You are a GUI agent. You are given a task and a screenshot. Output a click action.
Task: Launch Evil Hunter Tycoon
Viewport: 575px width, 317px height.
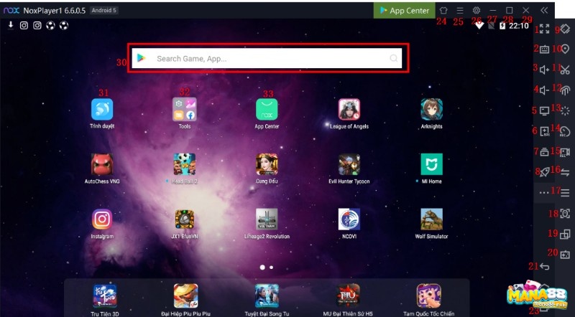coord(349,169)
